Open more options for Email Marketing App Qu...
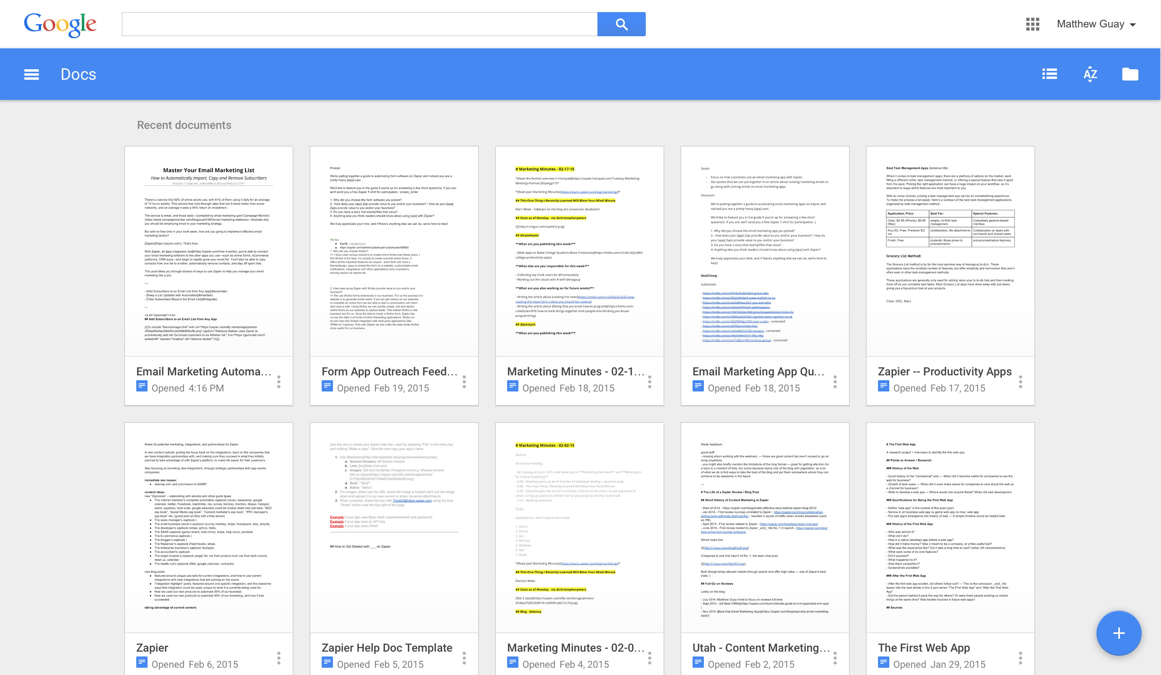1161x675 pixels. 835,382
